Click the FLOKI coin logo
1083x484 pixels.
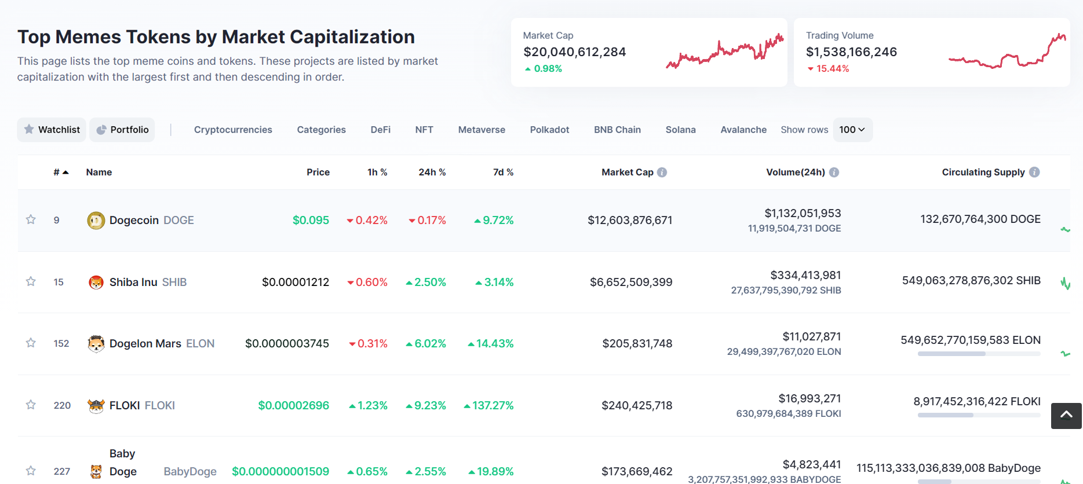coord(96,406)
